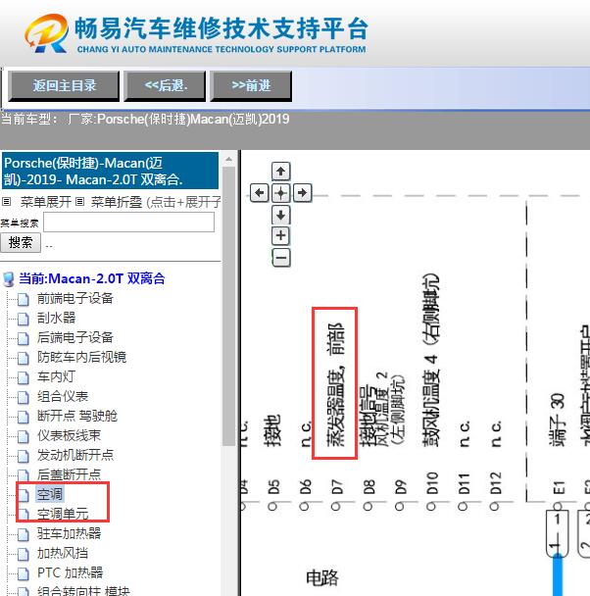Click the pan left arrow icon
The height and width of the screenshot is (596, 590).
point(260,193)
